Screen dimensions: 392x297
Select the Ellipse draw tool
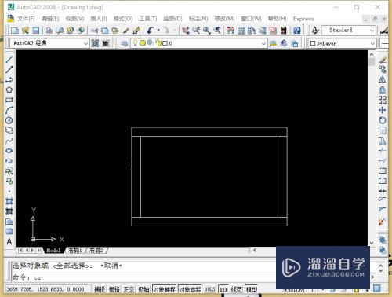[x=9, y=151]
